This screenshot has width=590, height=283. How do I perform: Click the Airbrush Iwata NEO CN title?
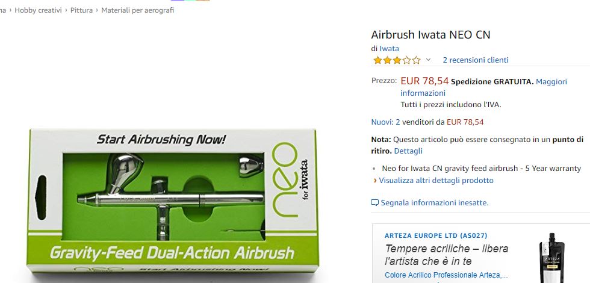point(430,35)
